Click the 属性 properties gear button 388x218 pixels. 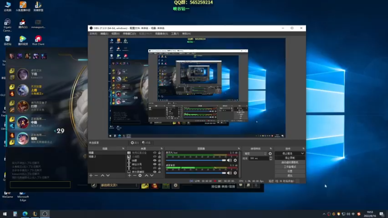[x=135, y=142]
